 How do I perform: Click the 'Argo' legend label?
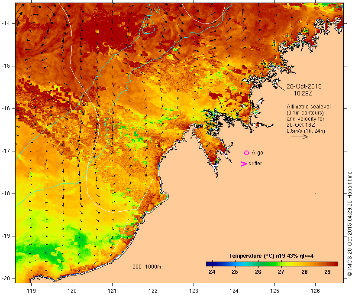[x=258, y=153]
